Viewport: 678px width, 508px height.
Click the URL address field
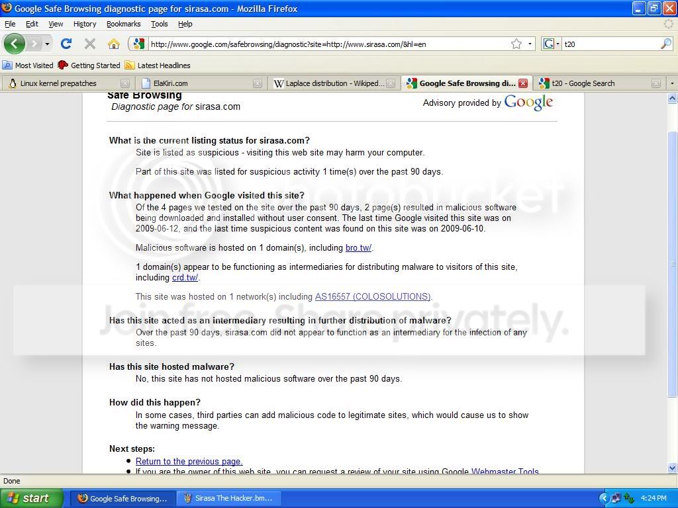tap(328, 44)
